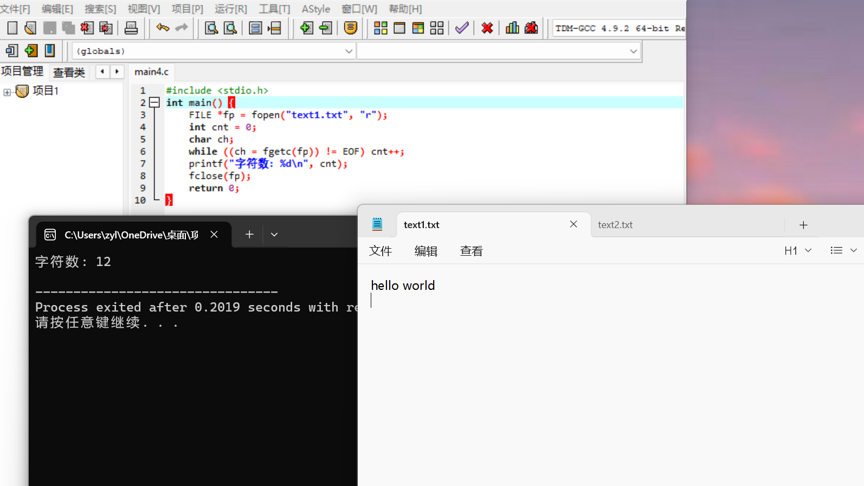Close the terminal's C:\Users\zyl tab

pyautogui.click(x=214, y=234)
